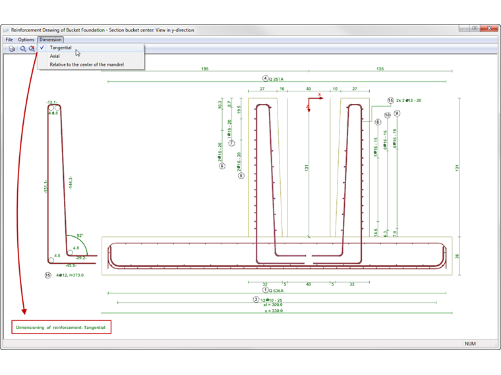Click the '12 ⌀10 - 25' rebar label

tap(272, 300)
